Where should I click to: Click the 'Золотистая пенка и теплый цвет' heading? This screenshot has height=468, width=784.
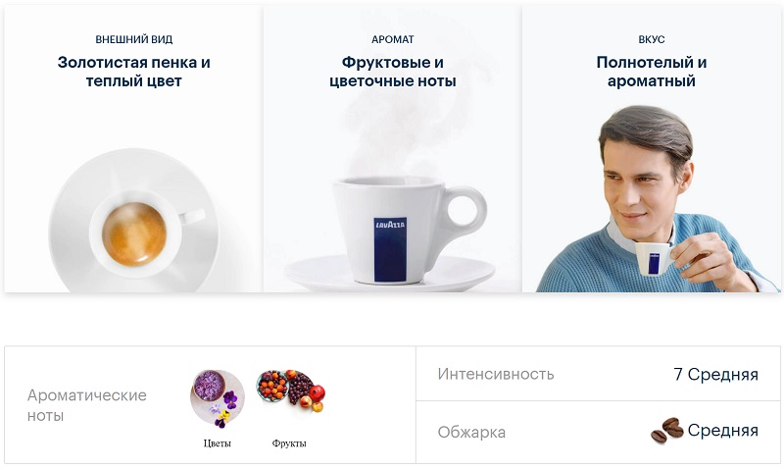[x=133, y=72]
